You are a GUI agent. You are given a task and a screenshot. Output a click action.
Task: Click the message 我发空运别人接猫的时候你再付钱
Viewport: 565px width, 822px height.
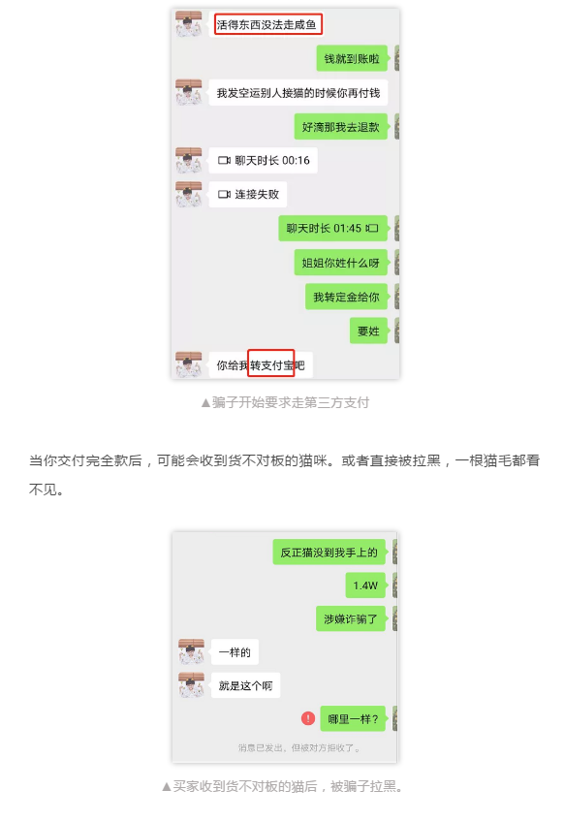pyautogui.click(x=298, y=93)
